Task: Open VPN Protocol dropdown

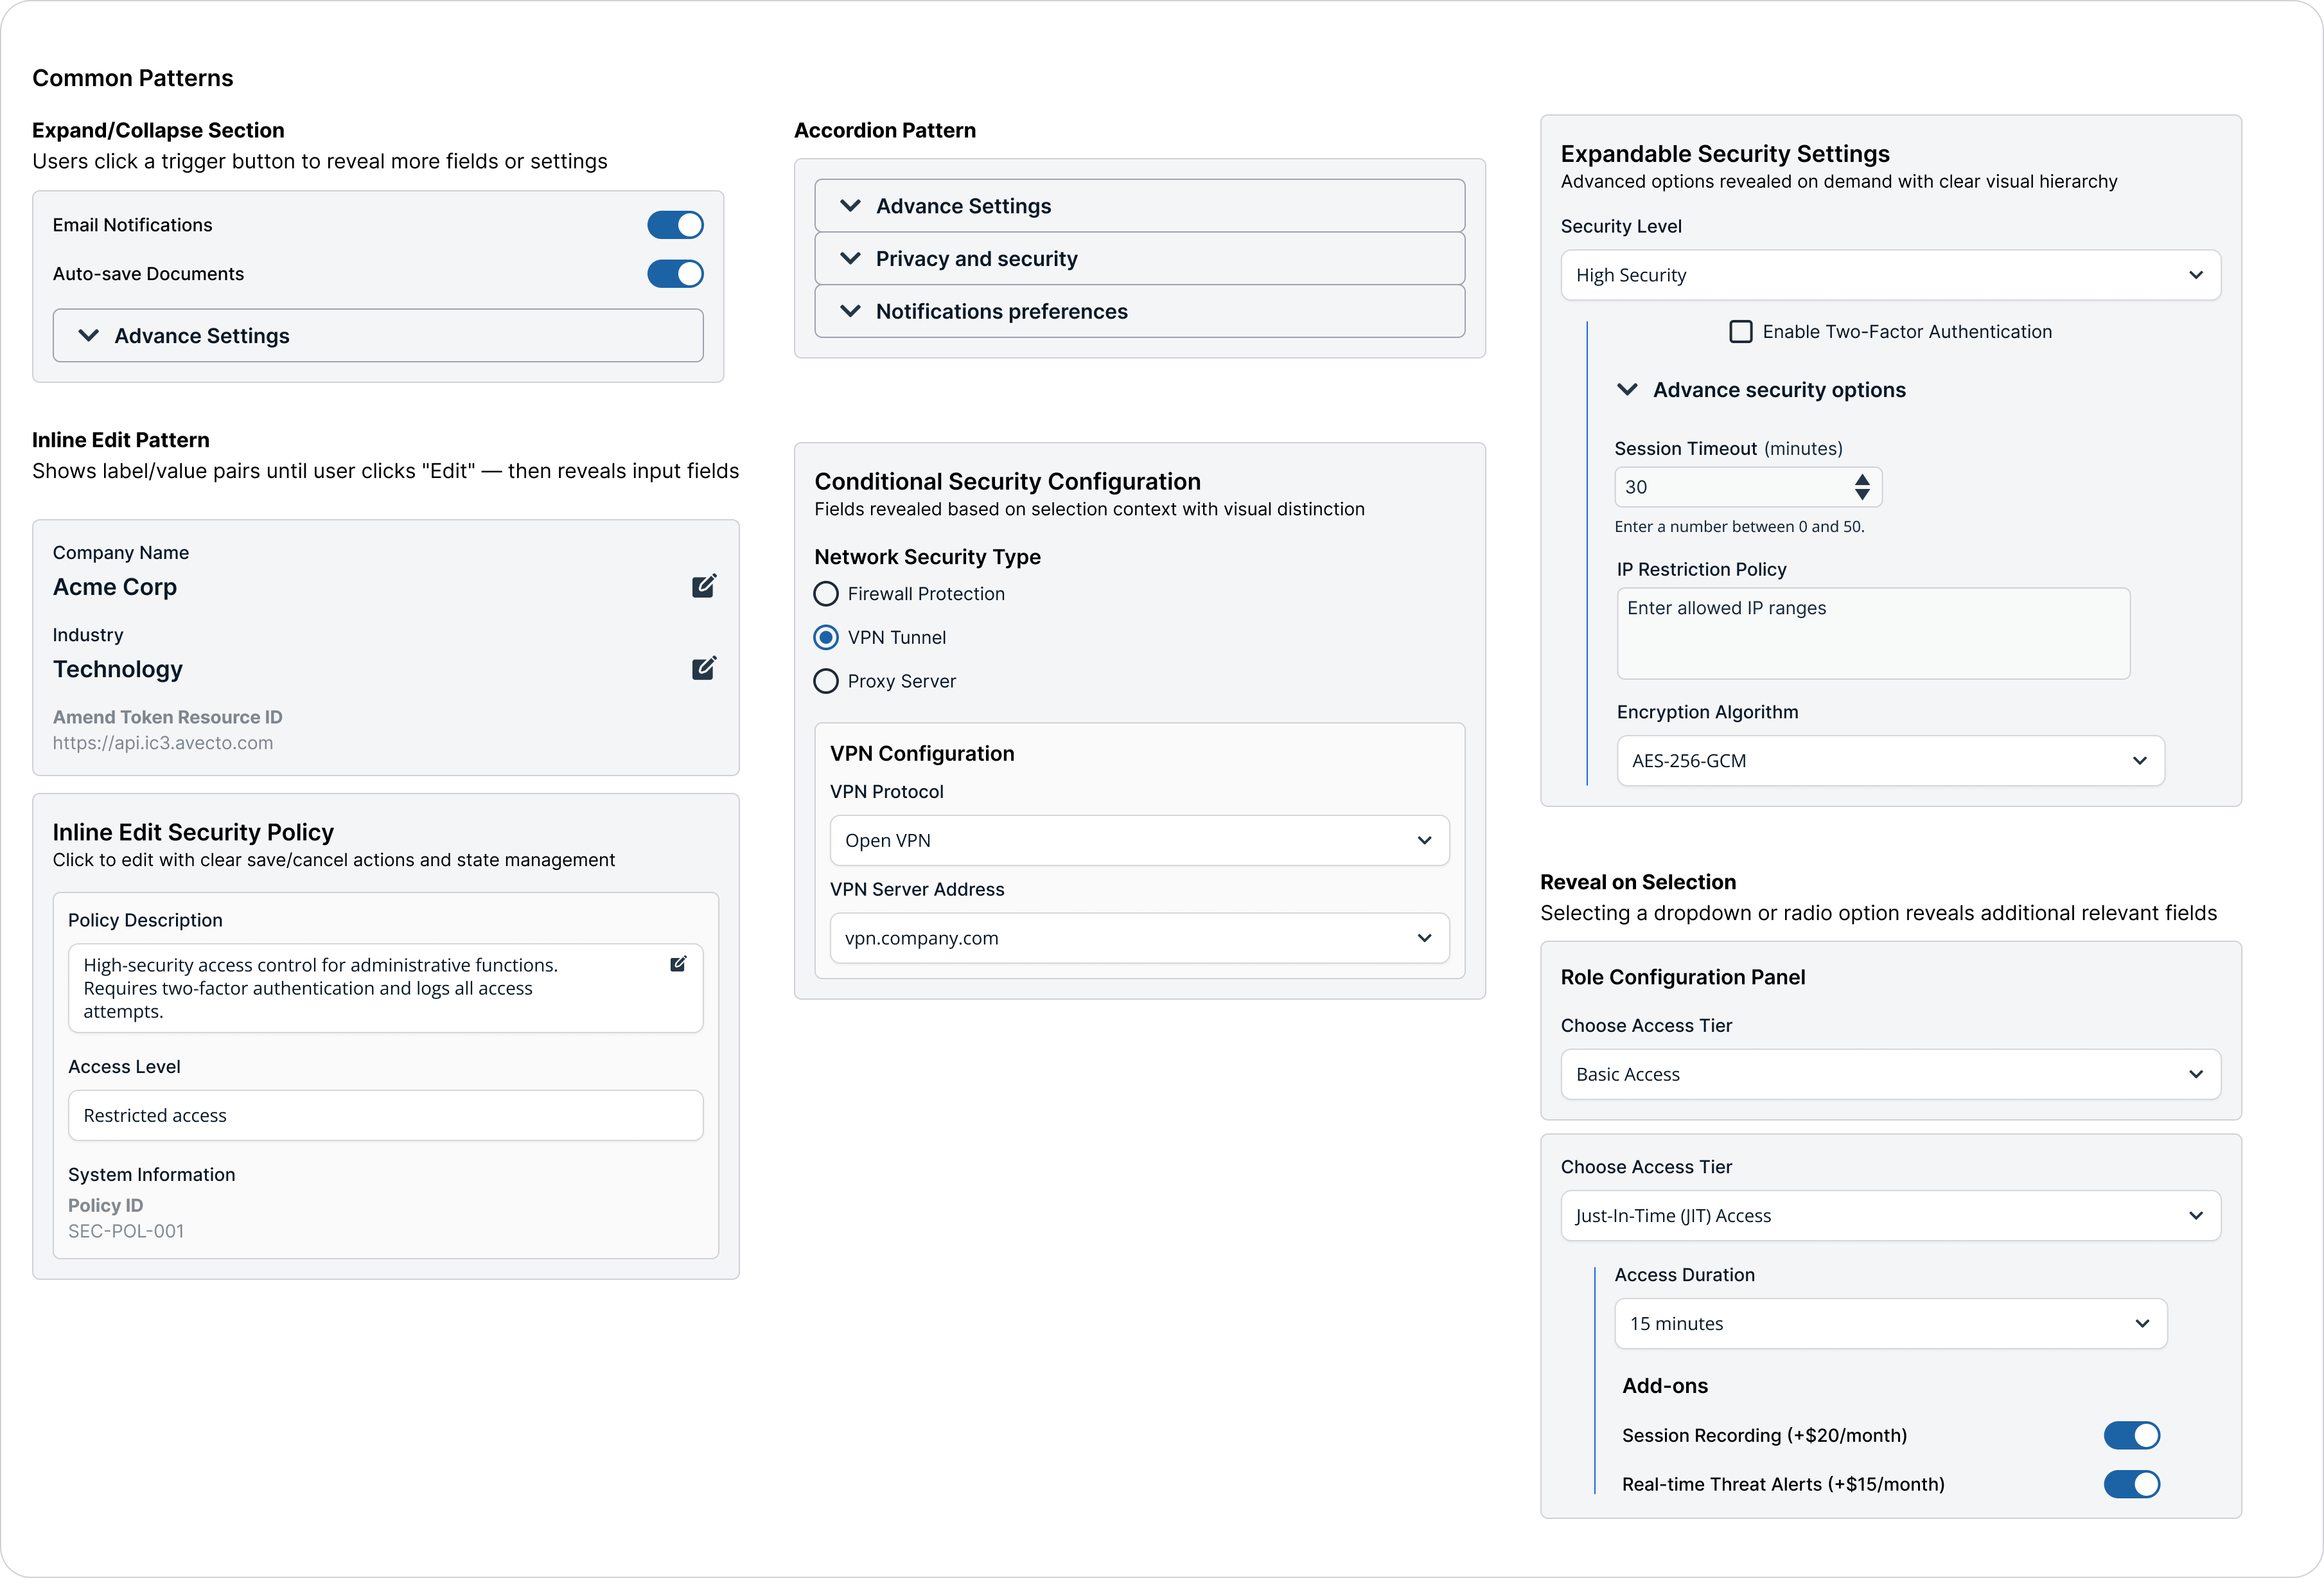Action: pyautogui.click(x=1139, y=840)
